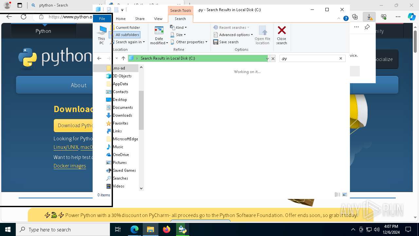Click Save search button
This screenshot has height=236, width=419.
[226, 42]
